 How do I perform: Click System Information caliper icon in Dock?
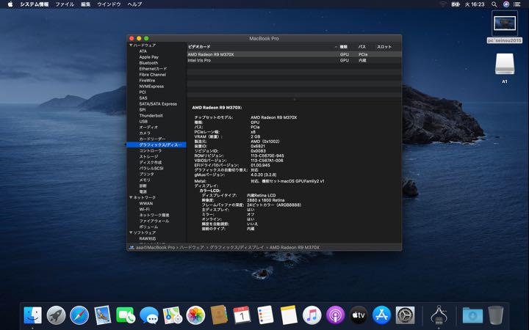click(439, 315)
